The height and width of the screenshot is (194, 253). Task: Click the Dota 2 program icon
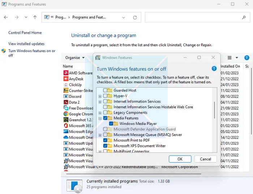point(66,102)
